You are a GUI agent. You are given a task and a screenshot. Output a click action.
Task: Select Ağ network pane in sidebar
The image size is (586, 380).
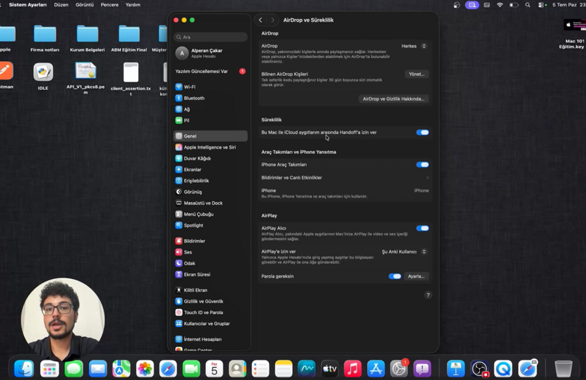(210, 110)
